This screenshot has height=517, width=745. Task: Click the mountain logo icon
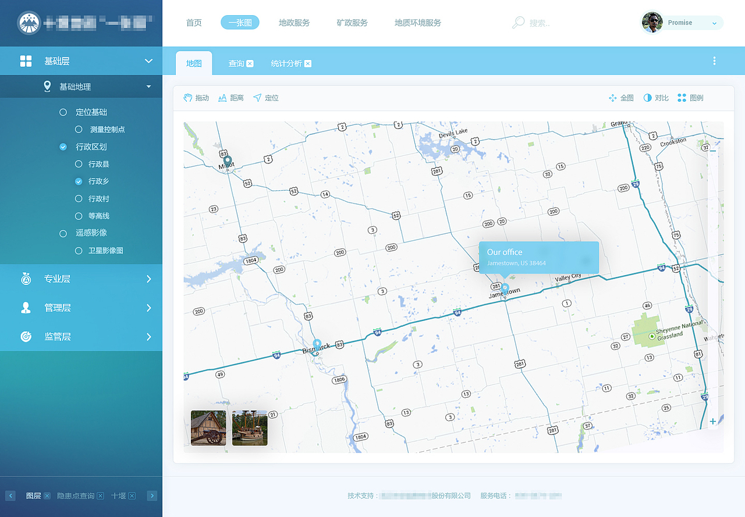tap(29, 23)
